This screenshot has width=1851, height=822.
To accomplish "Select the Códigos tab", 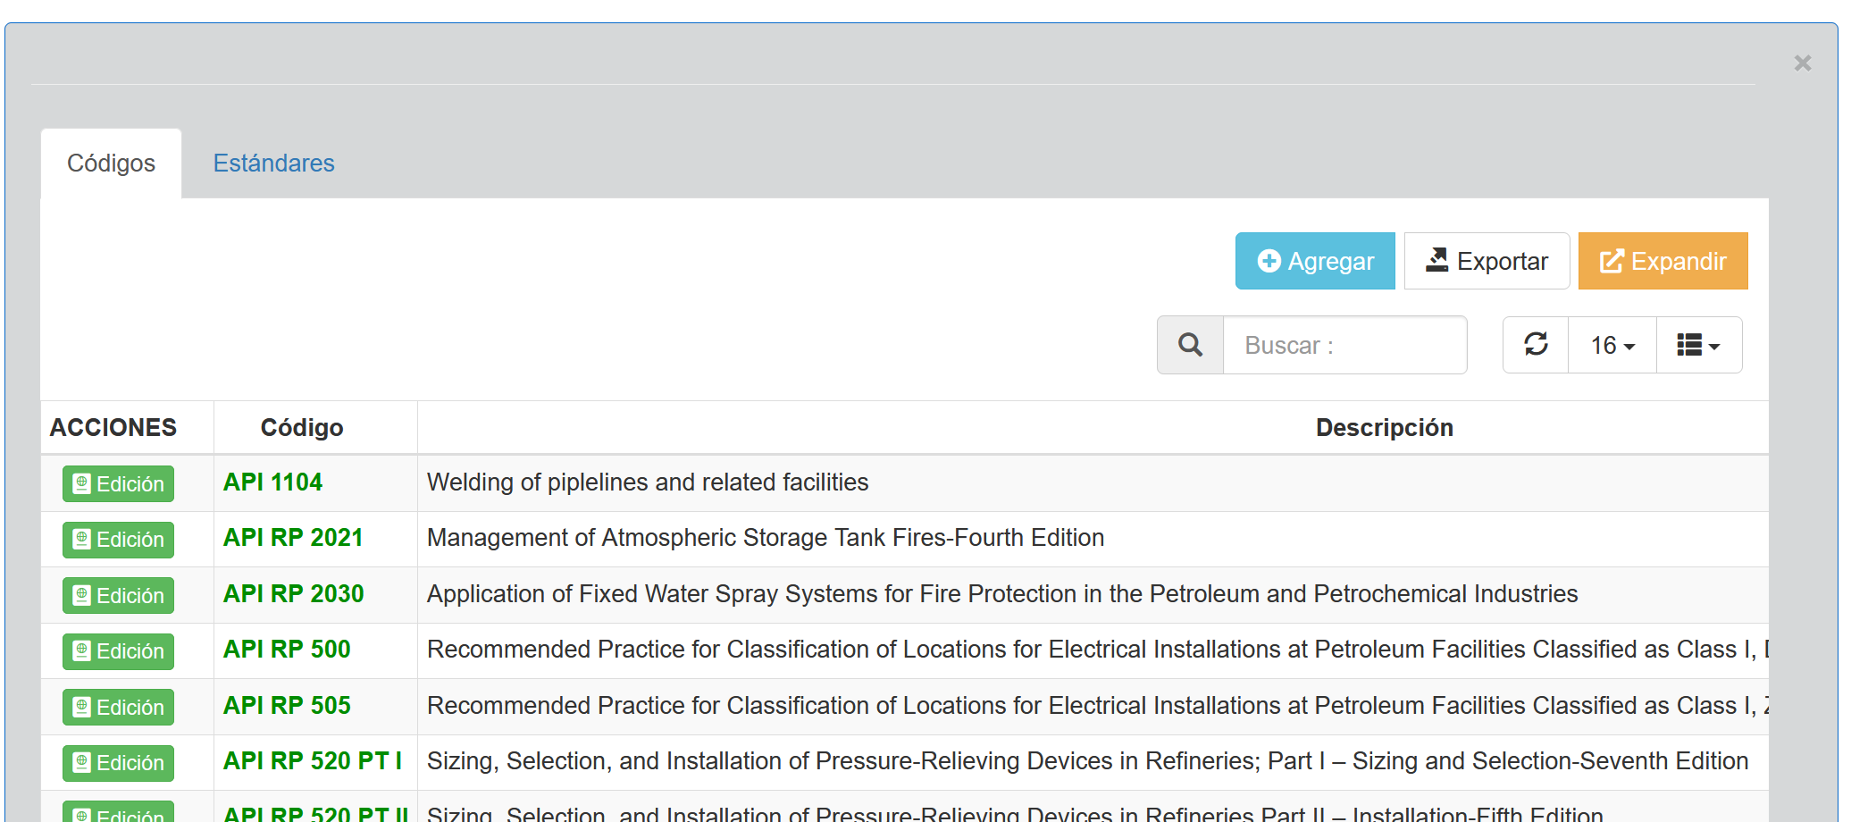I will point(111,164).
